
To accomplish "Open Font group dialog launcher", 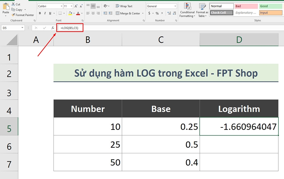I will coord(83,20).
